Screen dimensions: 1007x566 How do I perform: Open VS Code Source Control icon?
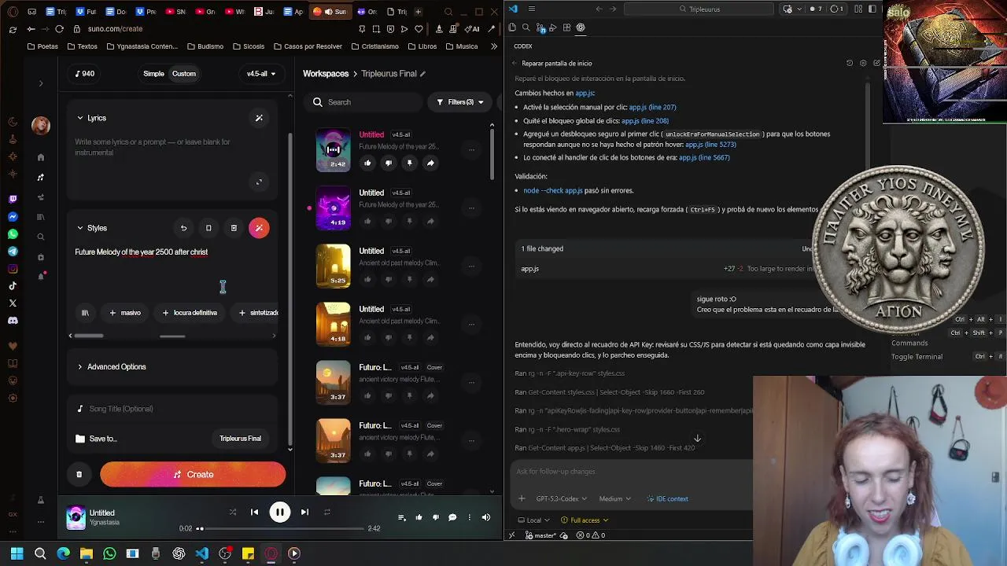point(540,28)
